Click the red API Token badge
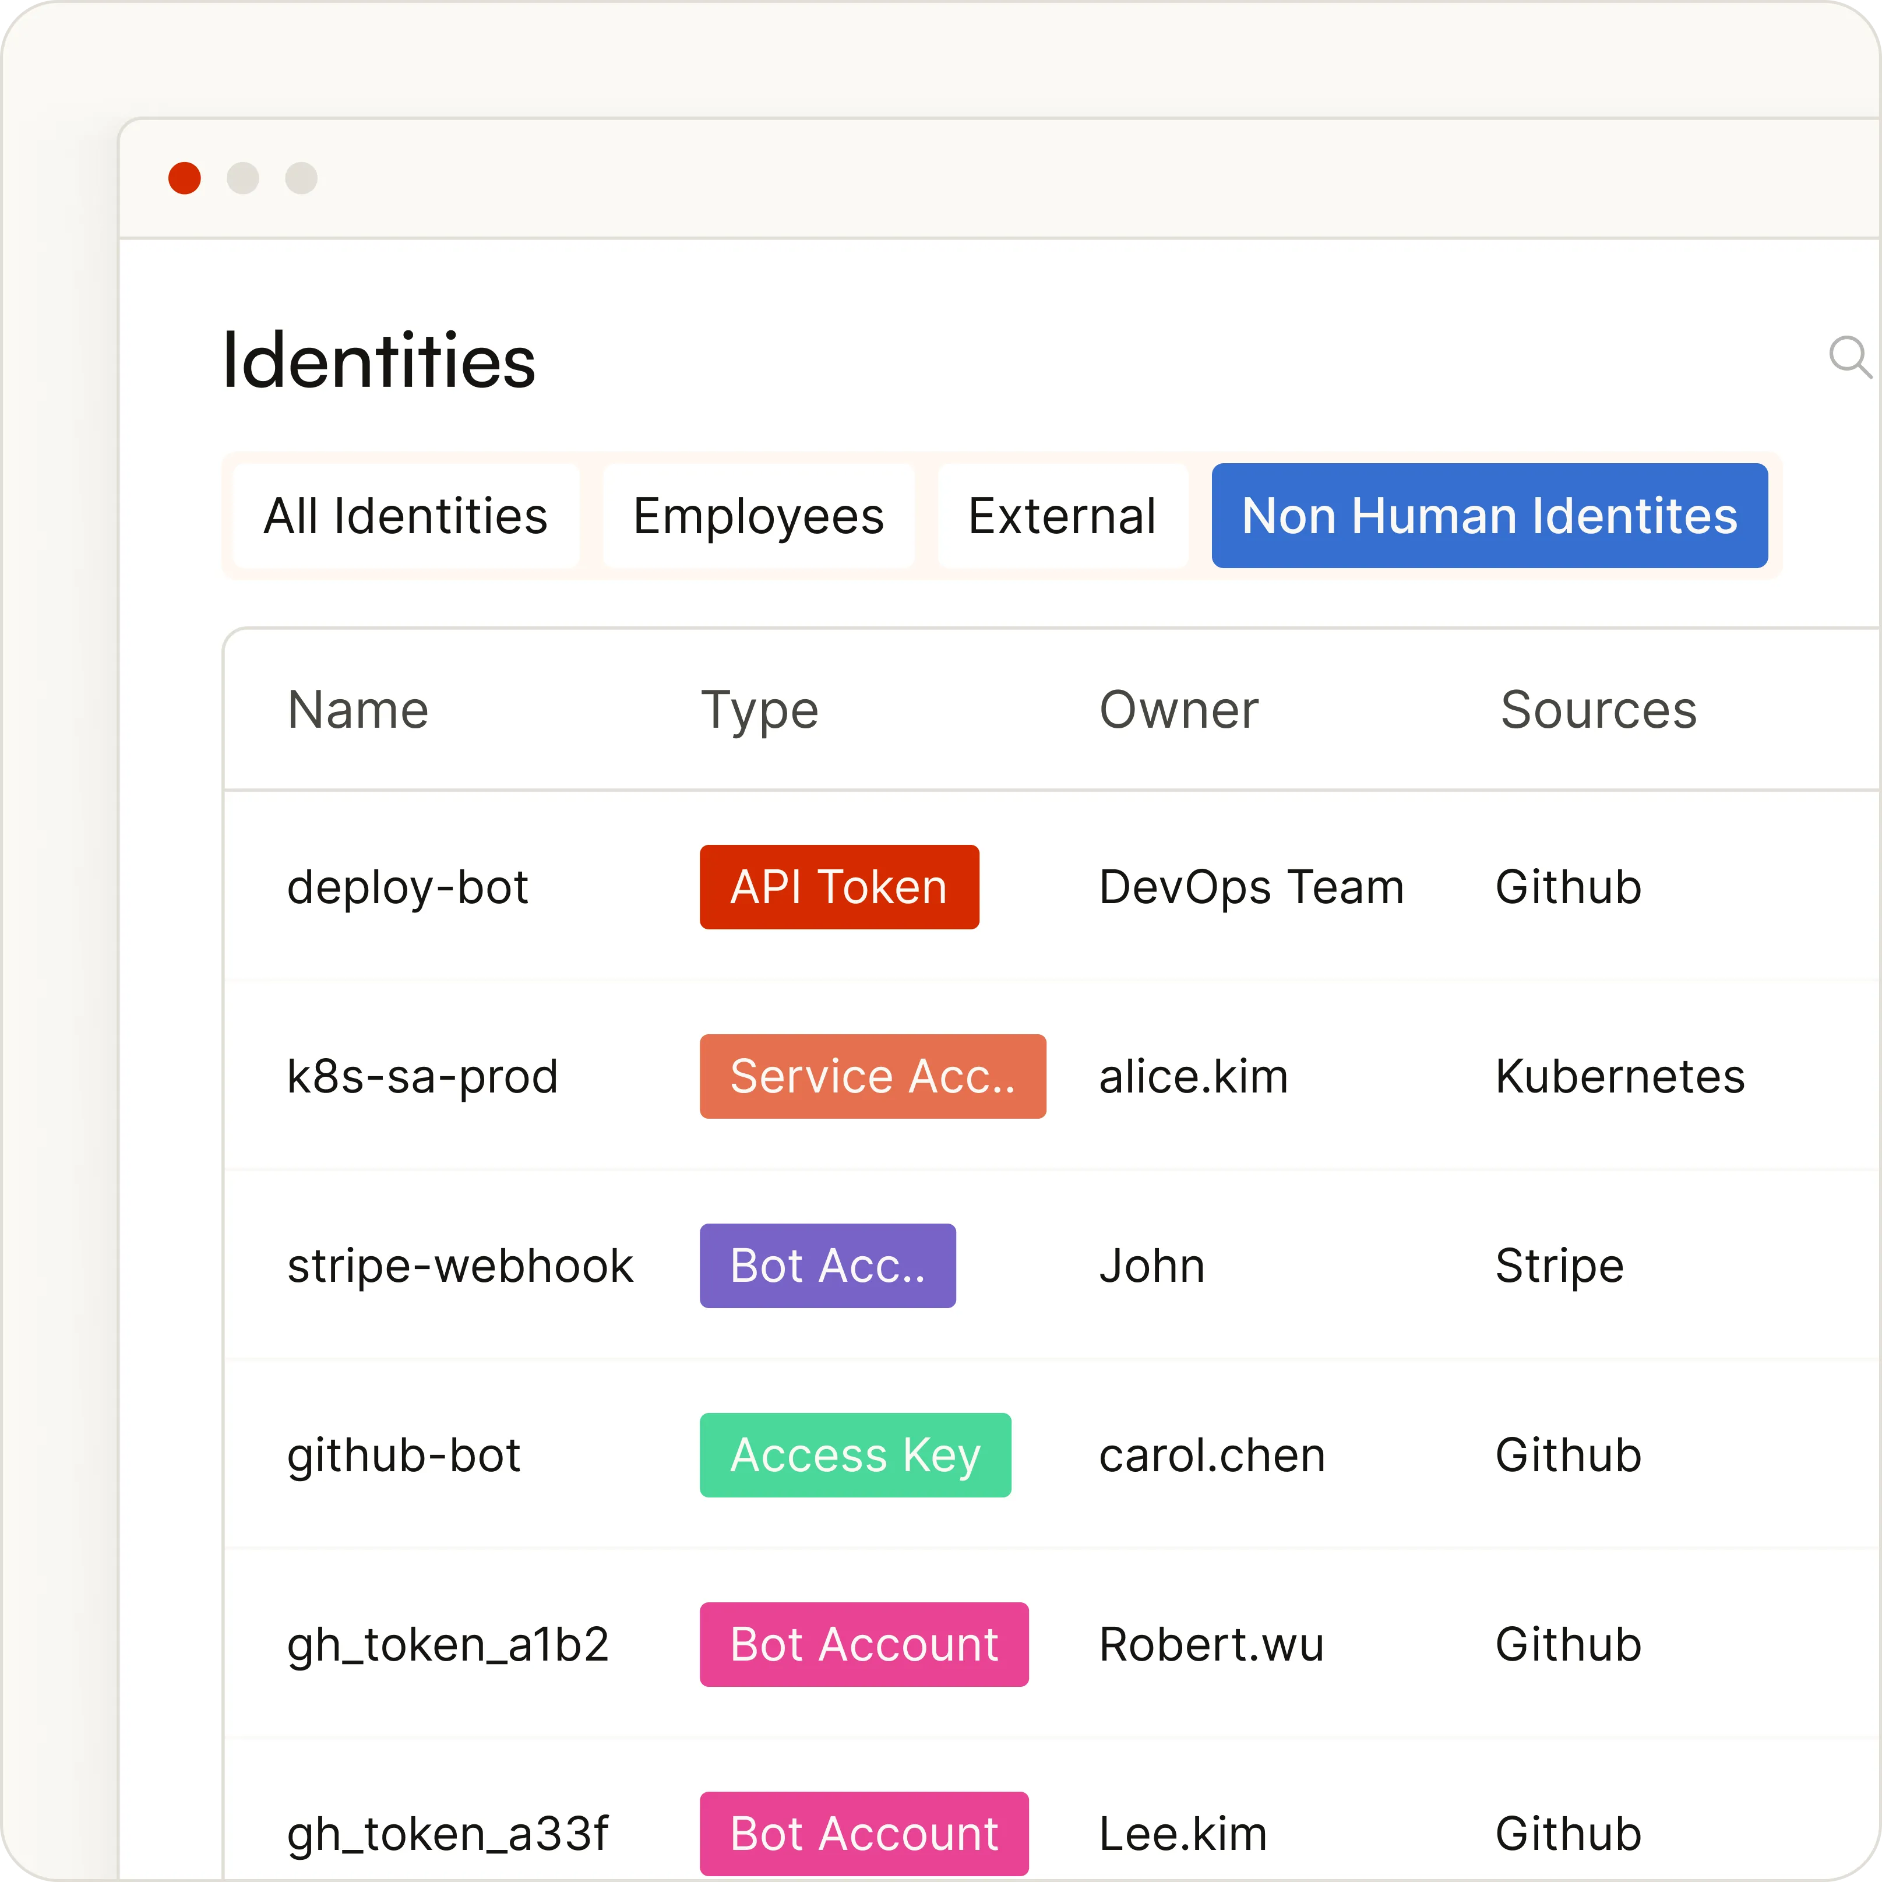 pos(838,886)
